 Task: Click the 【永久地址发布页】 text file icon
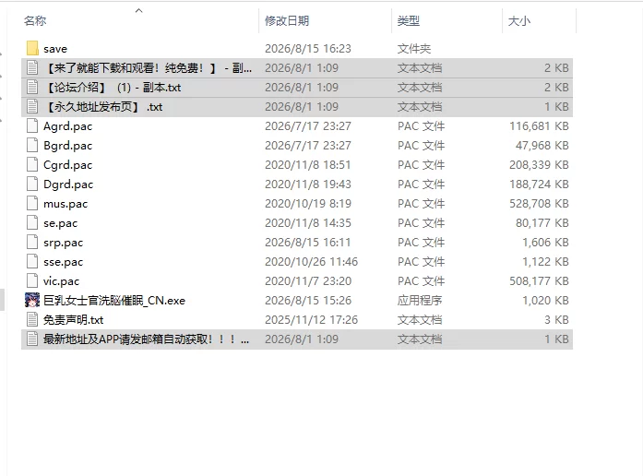tap(32, 107)
